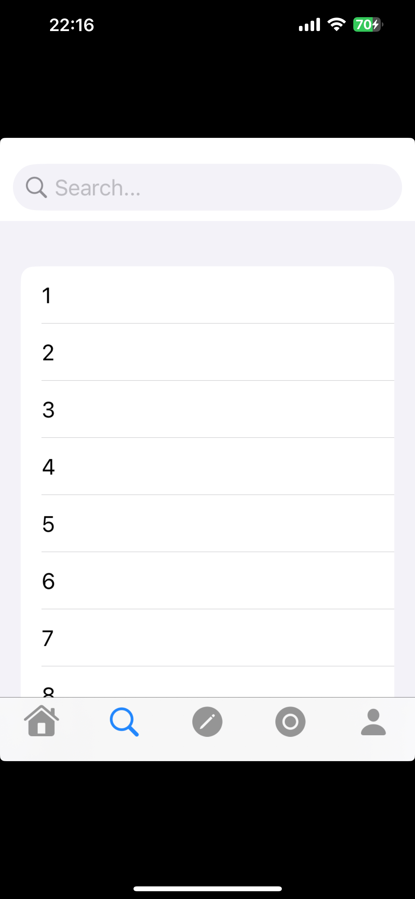Open list row labeled 5
415x899 pixels.
tap(207, 524)
